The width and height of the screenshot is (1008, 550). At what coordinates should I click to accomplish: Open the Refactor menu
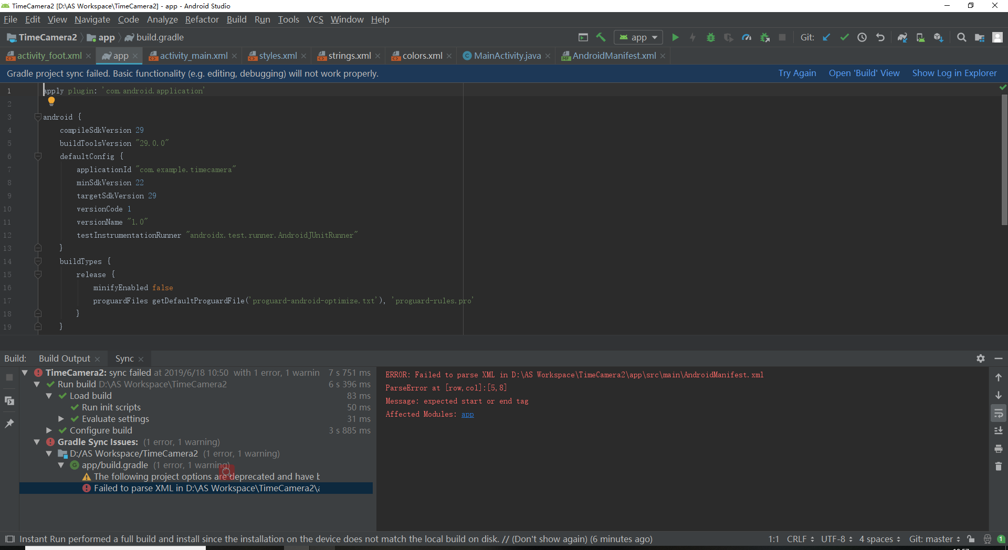click(x=202, y=19)
